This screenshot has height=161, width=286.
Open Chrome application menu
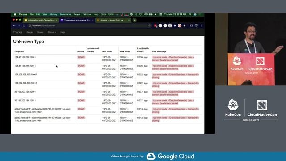[23, 14]
